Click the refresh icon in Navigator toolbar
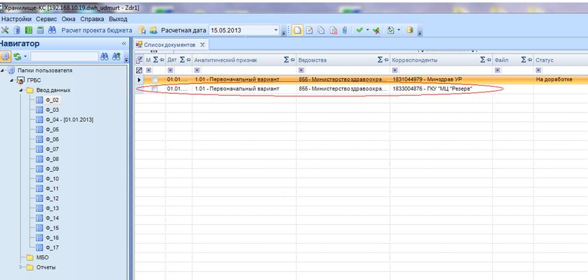Viewport: 588px width, 280px height. pos(18,57)
